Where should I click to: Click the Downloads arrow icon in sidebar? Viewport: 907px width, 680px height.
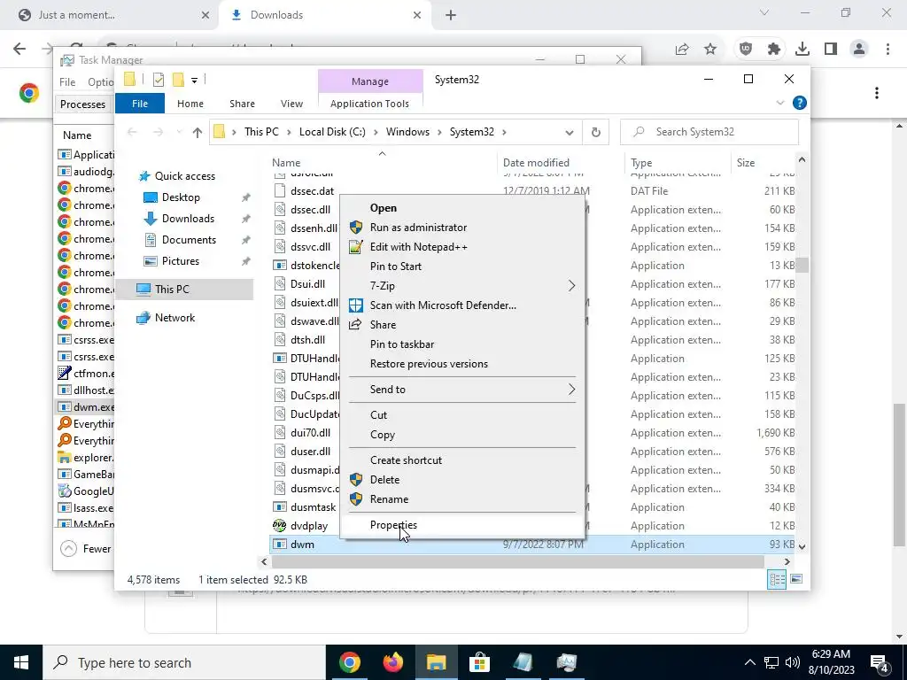coord(150,219)
